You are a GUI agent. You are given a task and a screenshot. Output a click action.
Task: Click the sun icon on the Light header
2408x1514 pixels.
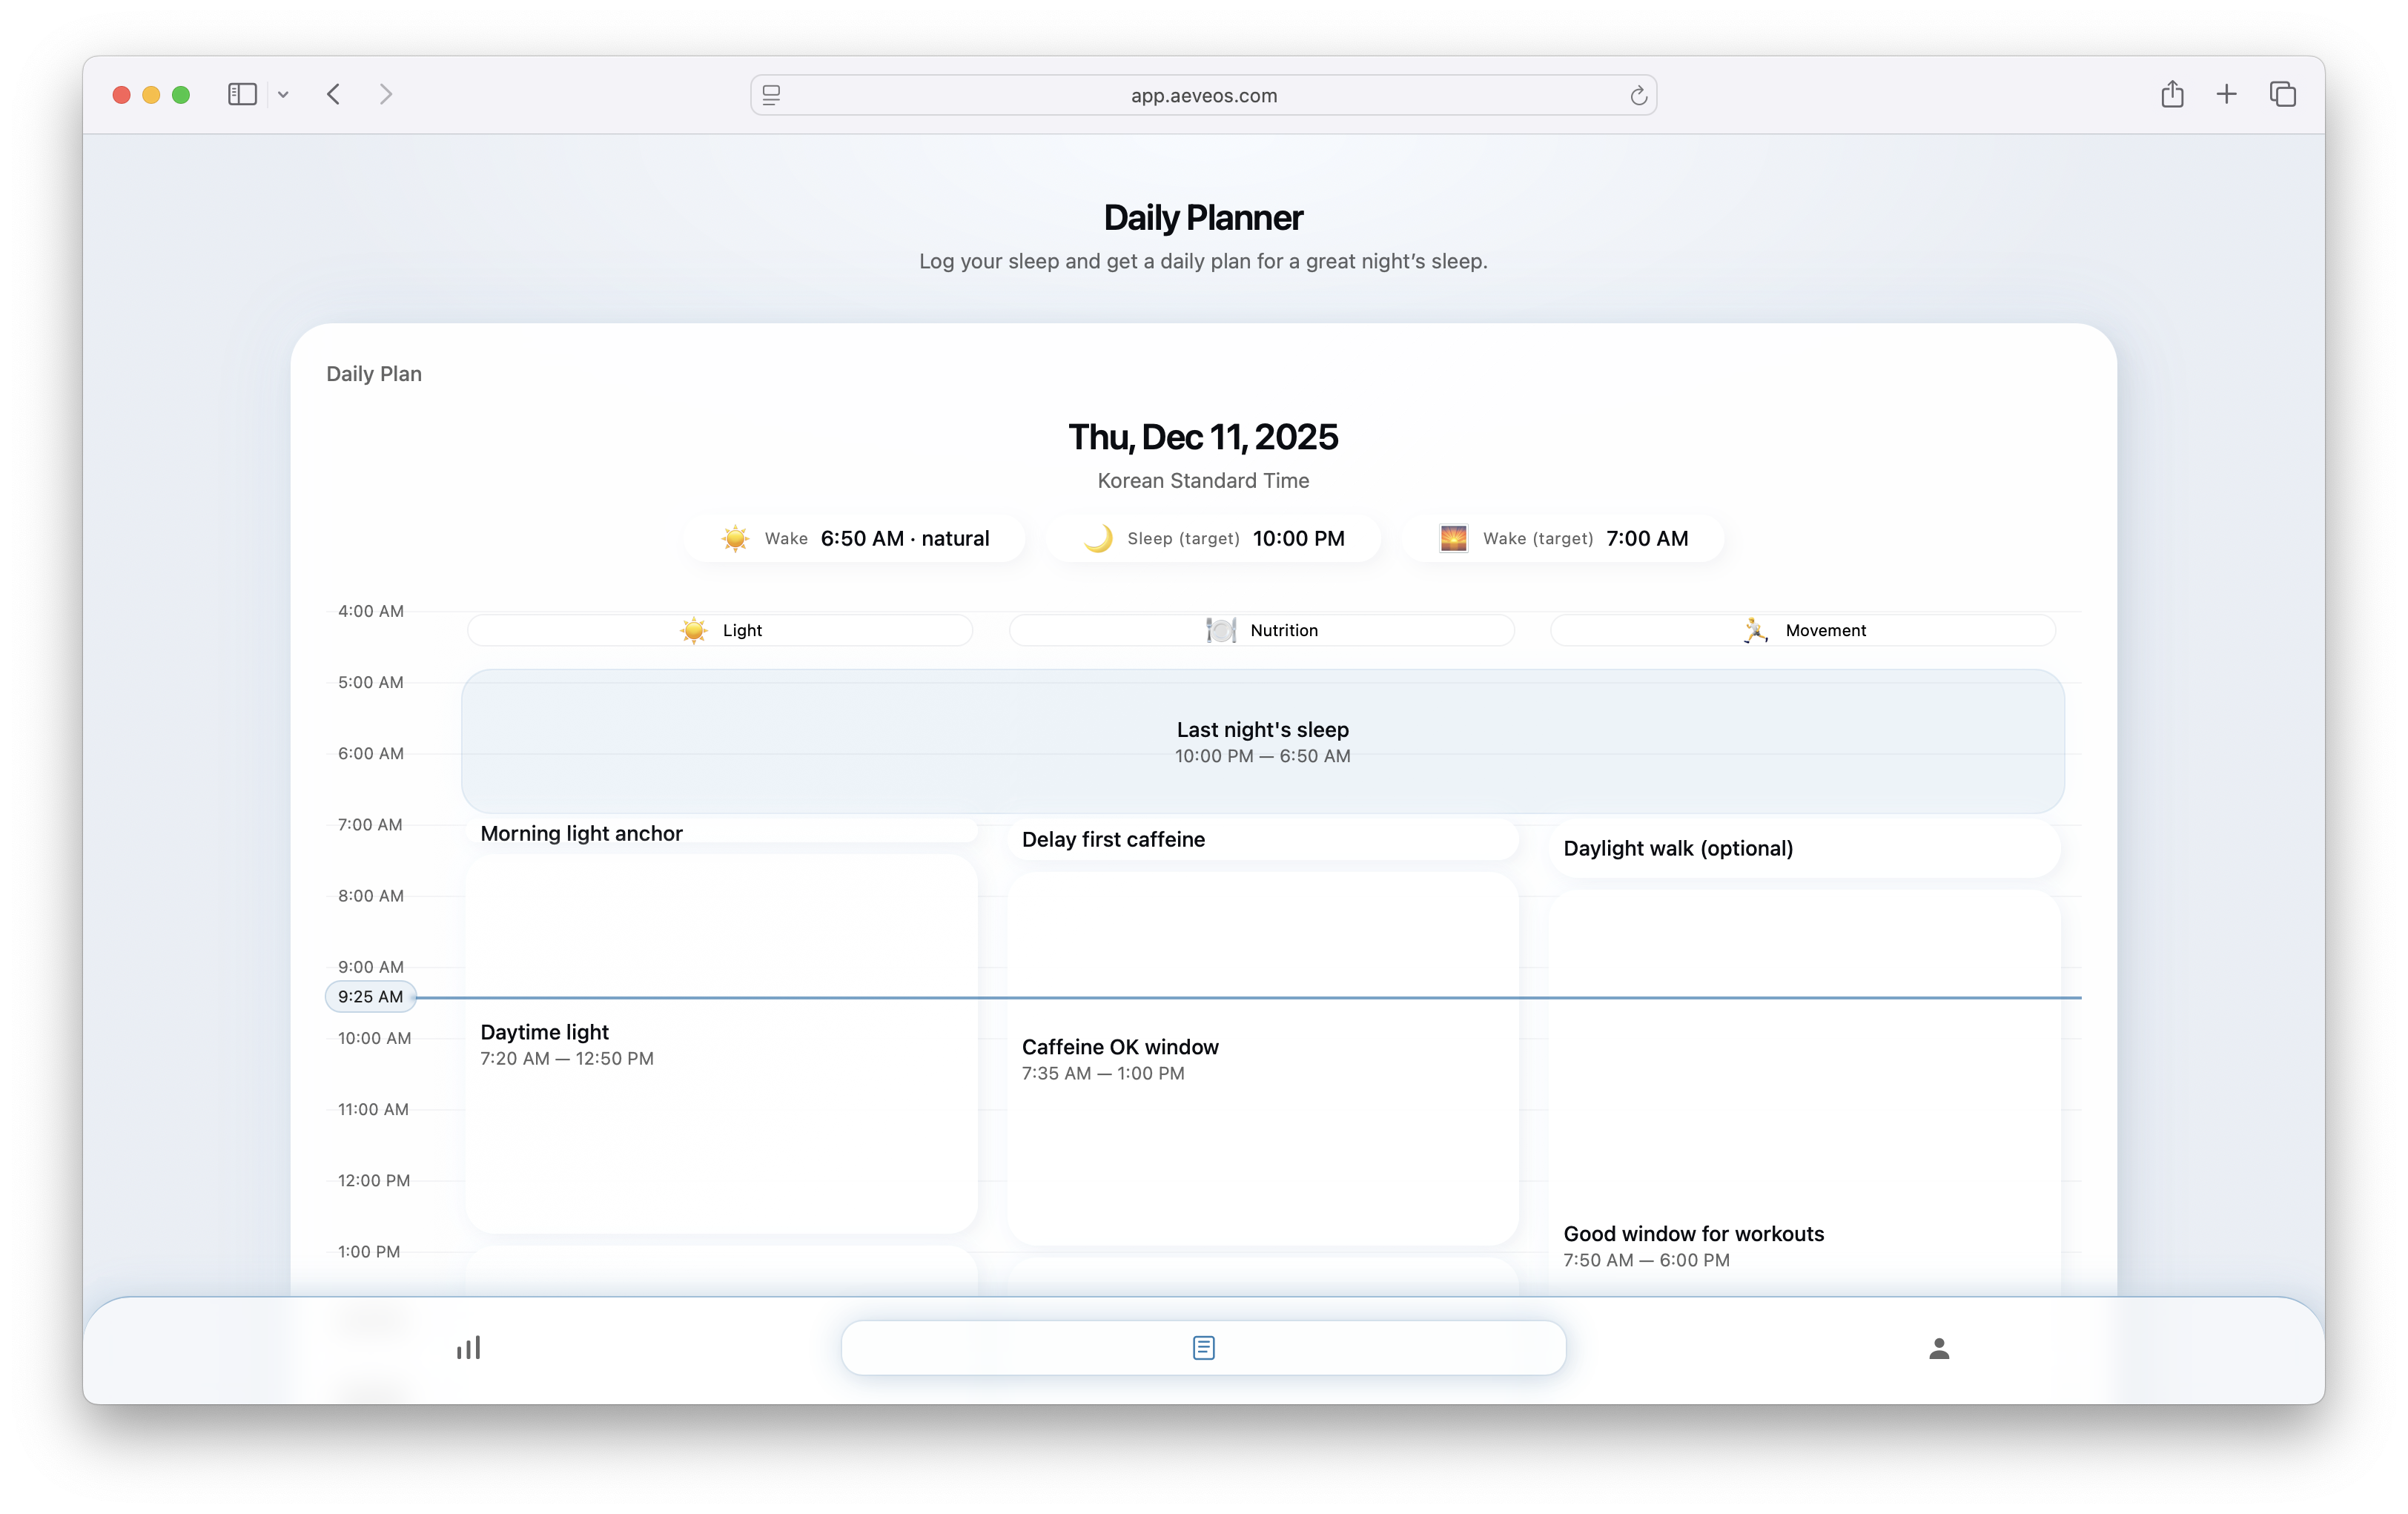click(x=692, y=630)
